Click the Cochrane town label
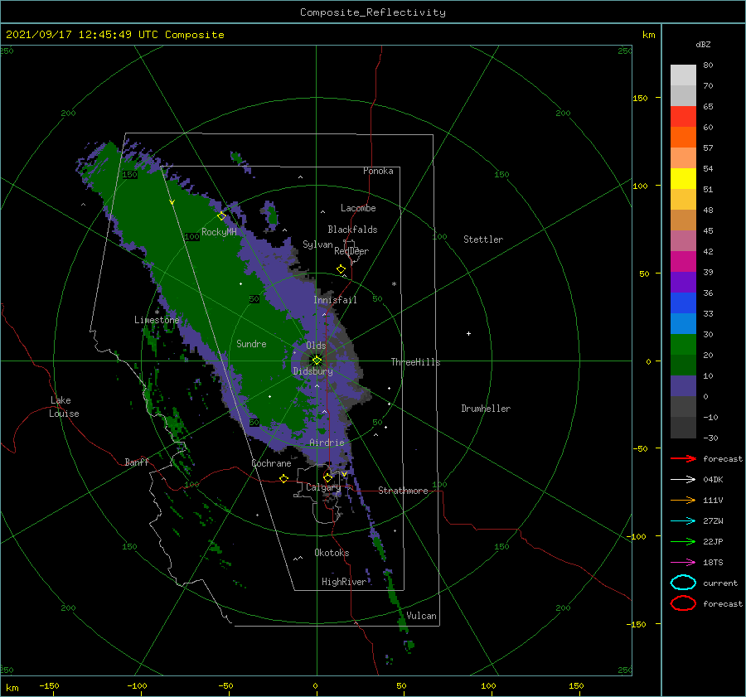The image size is (746, 697). pyautogui.click(x=271, y=463)
